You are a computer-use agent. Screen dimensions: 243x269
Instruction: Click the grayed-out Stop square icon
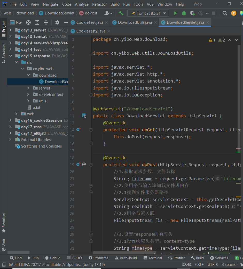coord(214,13)
